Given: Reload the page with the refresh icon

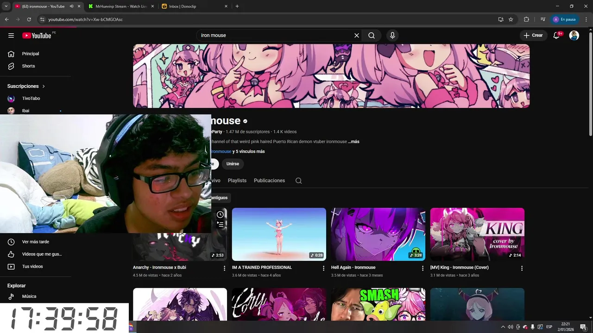Looking at the screenshot, I should point(29,19).
